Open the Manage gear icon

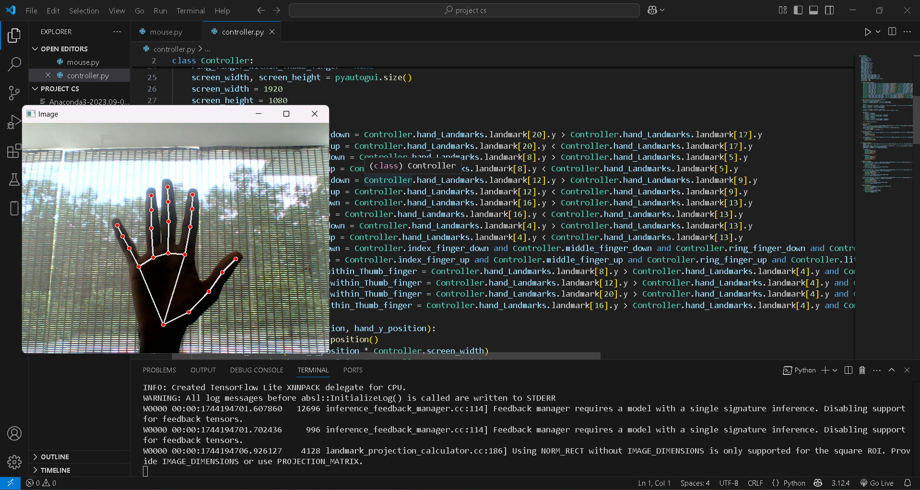[x=14, y=462]
